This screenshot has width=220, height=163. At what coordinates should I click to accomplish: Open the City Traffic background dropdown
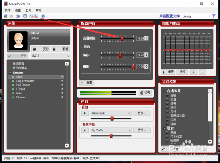pos(111,130)
